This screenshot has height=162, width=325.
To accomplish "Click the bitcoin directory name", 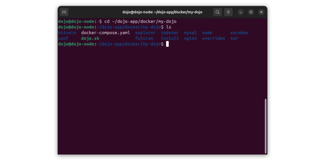I will (x=67, y=33).
